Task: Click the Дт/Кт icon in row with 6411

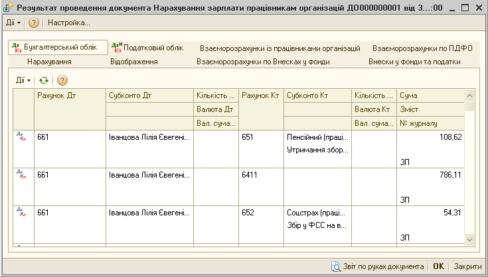Action: coord(21,174)
